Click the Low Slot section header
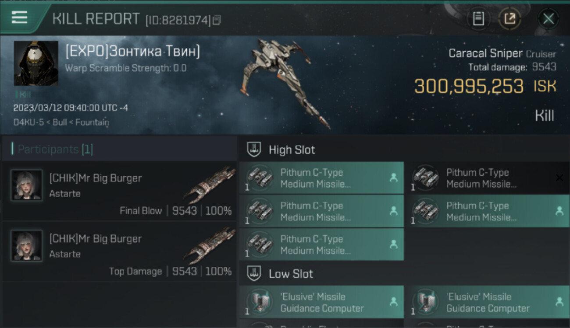Viewport: 570px width, 328px height. [291, 274]
